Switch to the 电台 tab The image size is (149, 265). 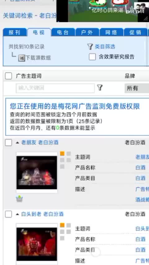click(63, 32)
